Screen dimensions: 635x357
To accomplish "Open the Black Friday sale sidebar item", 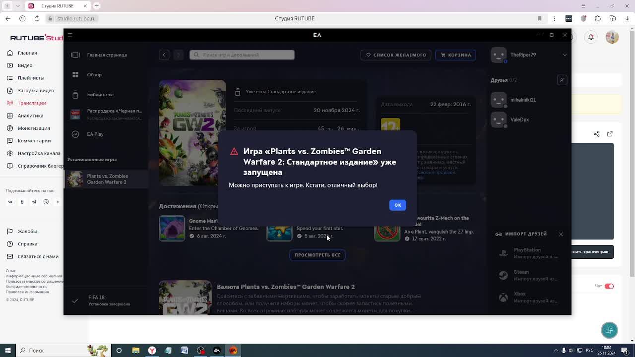I will [106, 114].
